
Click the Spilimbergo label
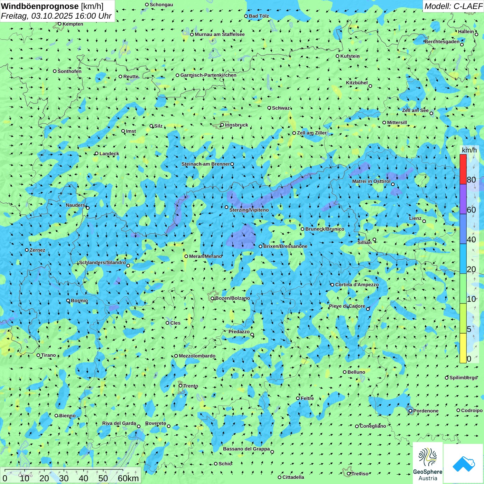click(463, 378)
